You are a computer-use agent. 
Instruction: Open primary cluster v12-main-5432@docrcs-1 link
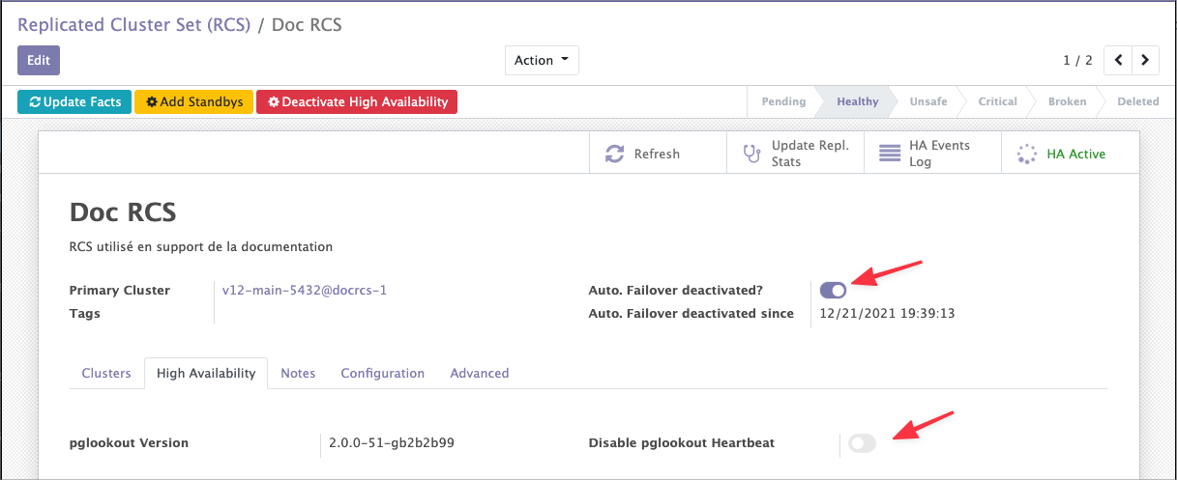click(x=304, y=290)
